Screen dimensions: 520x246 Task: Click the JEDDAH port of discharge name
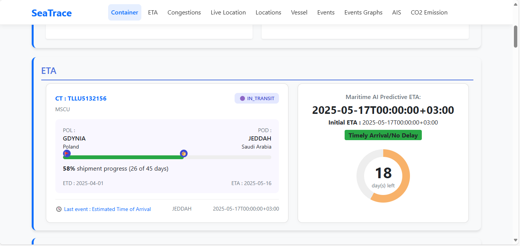coord(260,138)
